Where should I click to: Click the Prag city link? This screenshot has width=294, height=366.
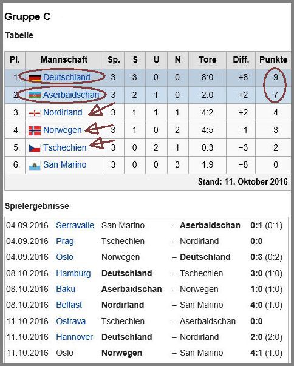[64, 241]
